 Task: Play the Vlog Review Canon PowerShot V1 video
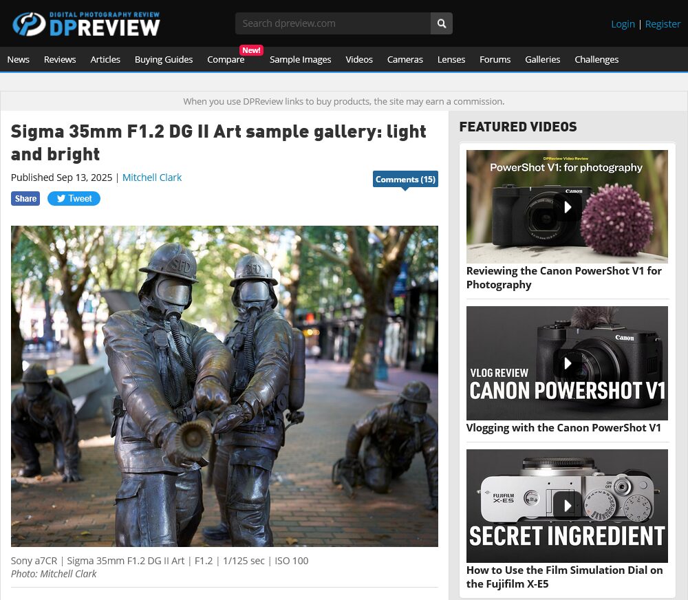point(567,363)
